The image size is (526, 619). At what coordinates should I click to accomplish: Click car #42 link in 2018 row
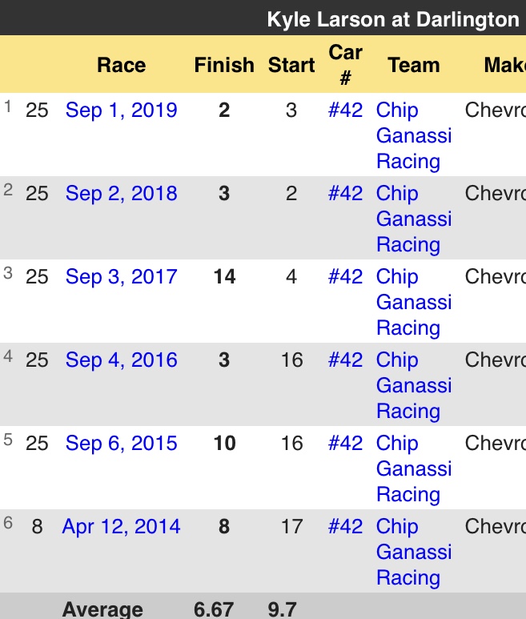[x=345, y=193]
